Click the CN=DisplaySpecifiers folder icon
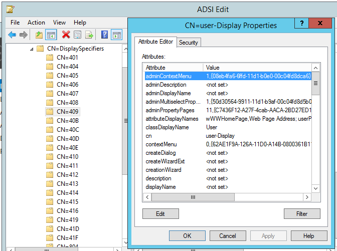 40,49
